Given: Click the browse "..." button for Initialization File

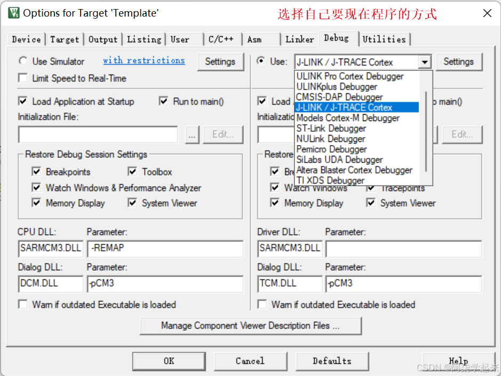Looking at the screenshot, I should (x=192, y=135).
